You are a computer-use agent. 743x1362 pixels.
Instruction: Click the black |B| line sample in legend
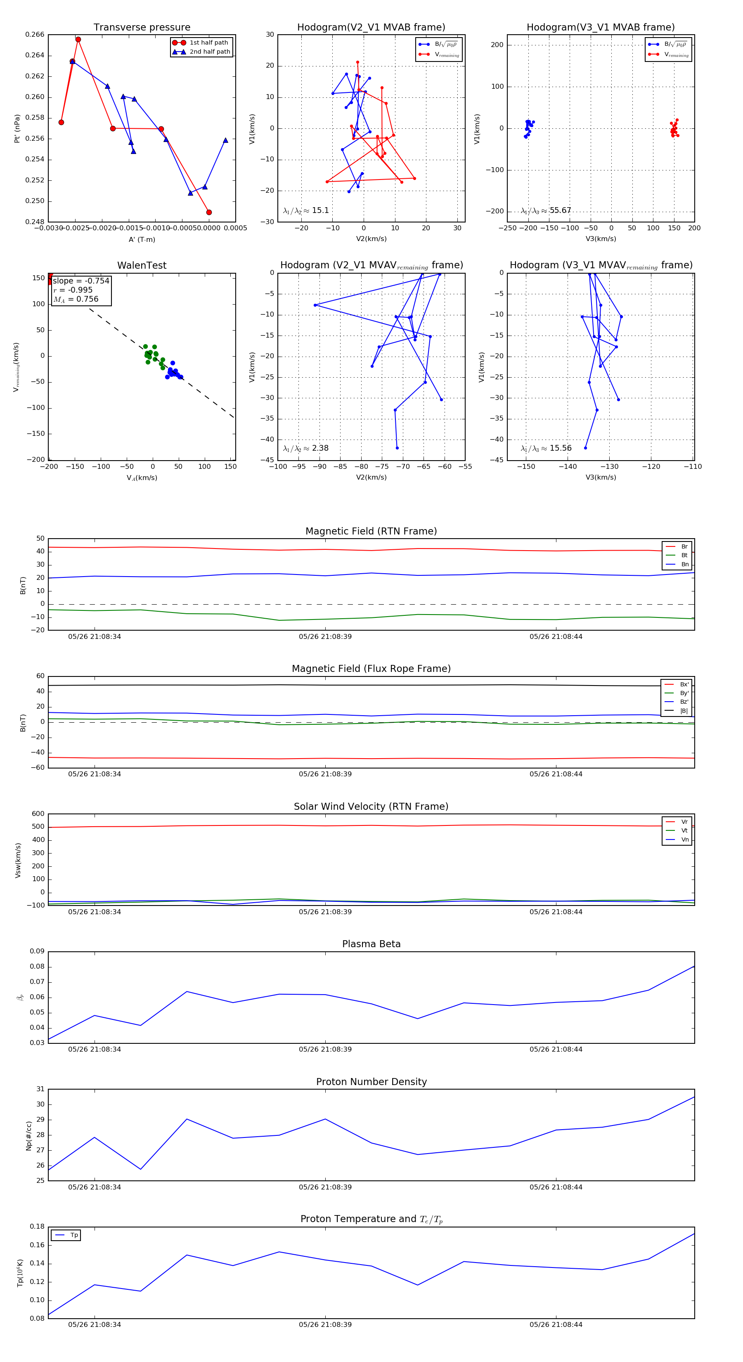tap(669, 711)
